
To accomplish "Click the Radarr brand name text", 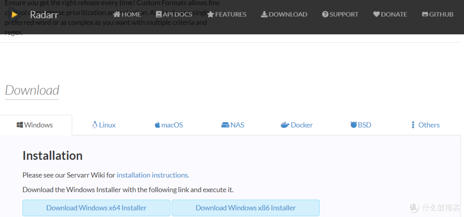I will [44, 15].
